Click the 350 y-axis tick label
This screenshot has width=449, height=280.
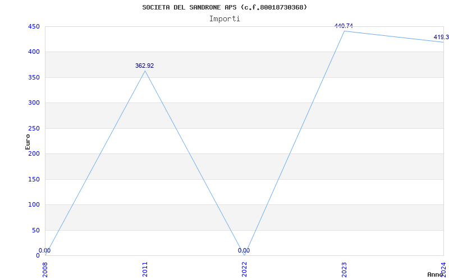[x=34, y=77]
